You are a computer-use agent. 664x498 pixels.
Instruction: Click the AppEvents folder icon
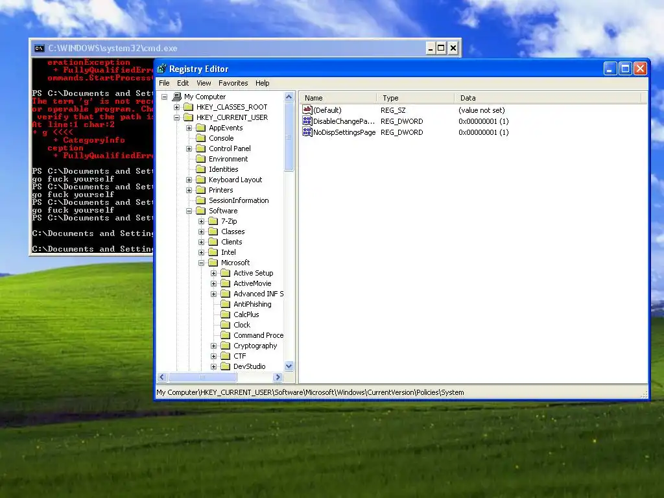click(x=201, y=128)
